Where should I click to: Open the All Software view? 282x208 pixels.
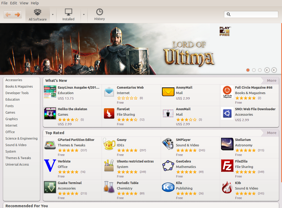point(38,15)
